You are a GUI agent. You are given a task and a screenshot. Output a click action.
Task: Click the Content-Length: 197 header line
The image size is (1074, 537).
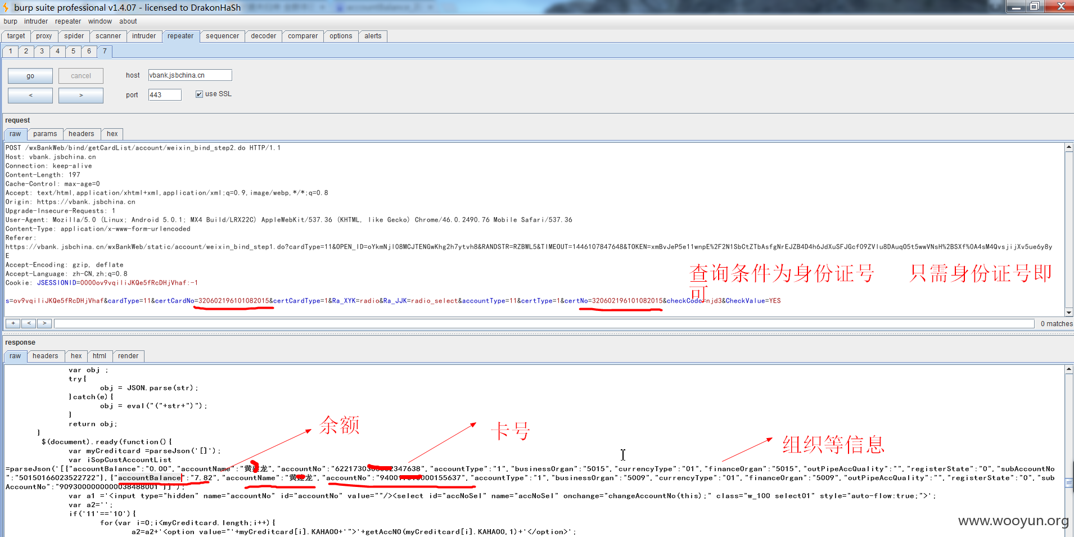tap(43, 175)
